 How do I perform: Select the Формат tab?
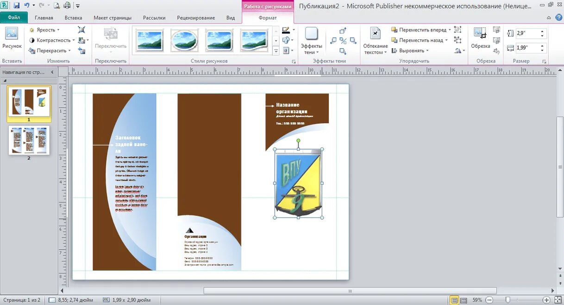click(x=268, y=18)
